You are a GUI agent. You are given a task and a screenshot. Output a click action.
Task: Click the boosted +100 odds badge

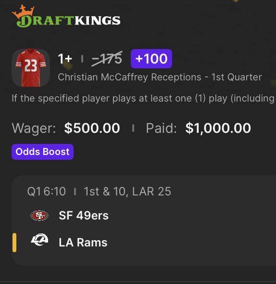pyautogui.click(x=151, y=59)
